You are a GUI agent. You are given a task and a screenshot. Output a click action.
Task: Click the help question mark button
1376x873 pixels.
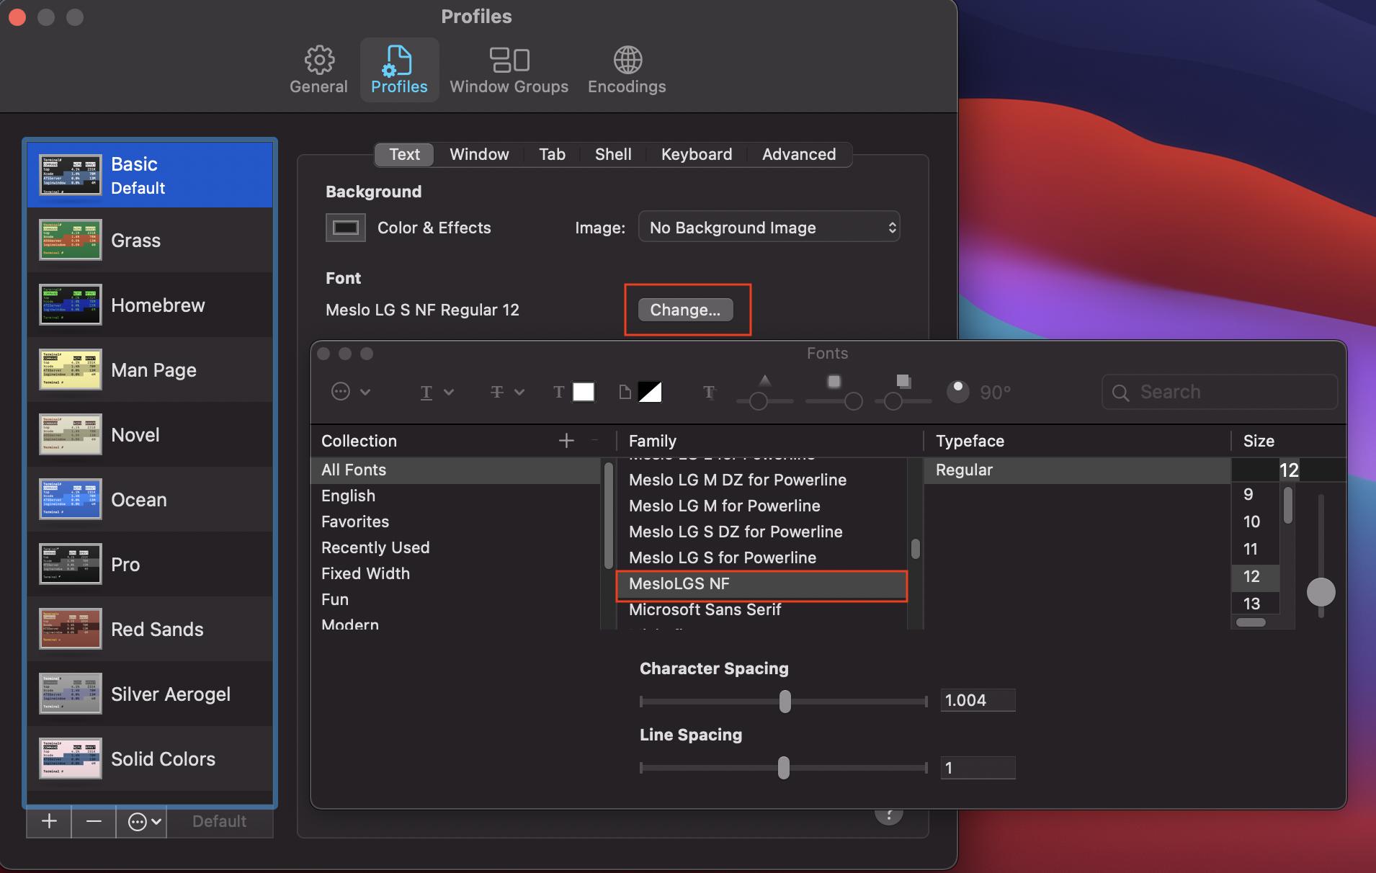889,816
